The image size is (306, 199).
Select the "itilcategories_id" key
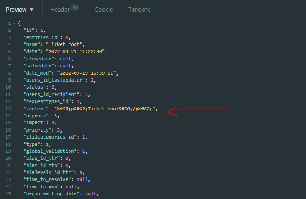click(50, 137)
